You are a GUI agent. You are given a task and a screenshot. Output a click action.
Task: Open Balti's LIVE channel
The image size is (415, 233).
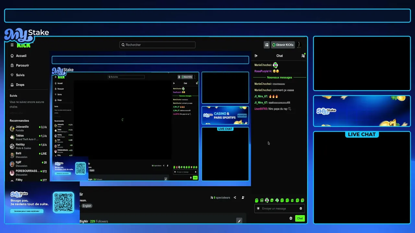[x=29, y=155]
